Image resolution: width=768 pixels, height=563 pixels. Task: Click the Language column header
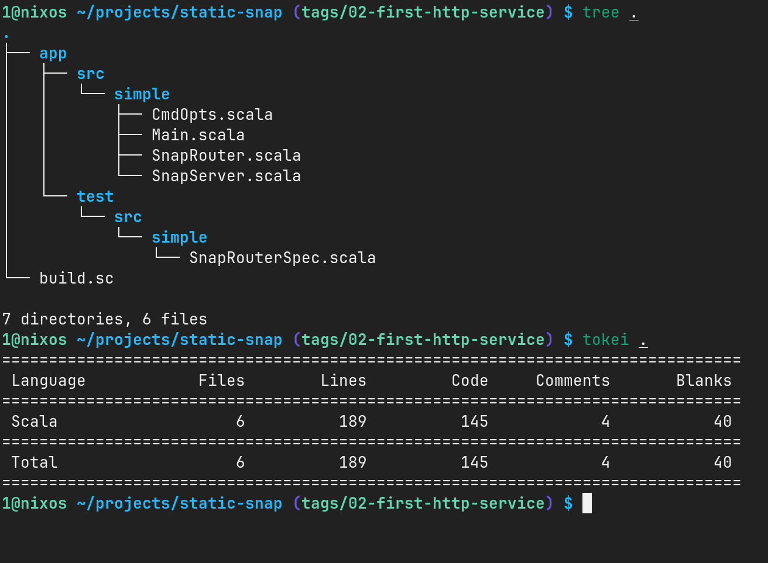[49, 381]
